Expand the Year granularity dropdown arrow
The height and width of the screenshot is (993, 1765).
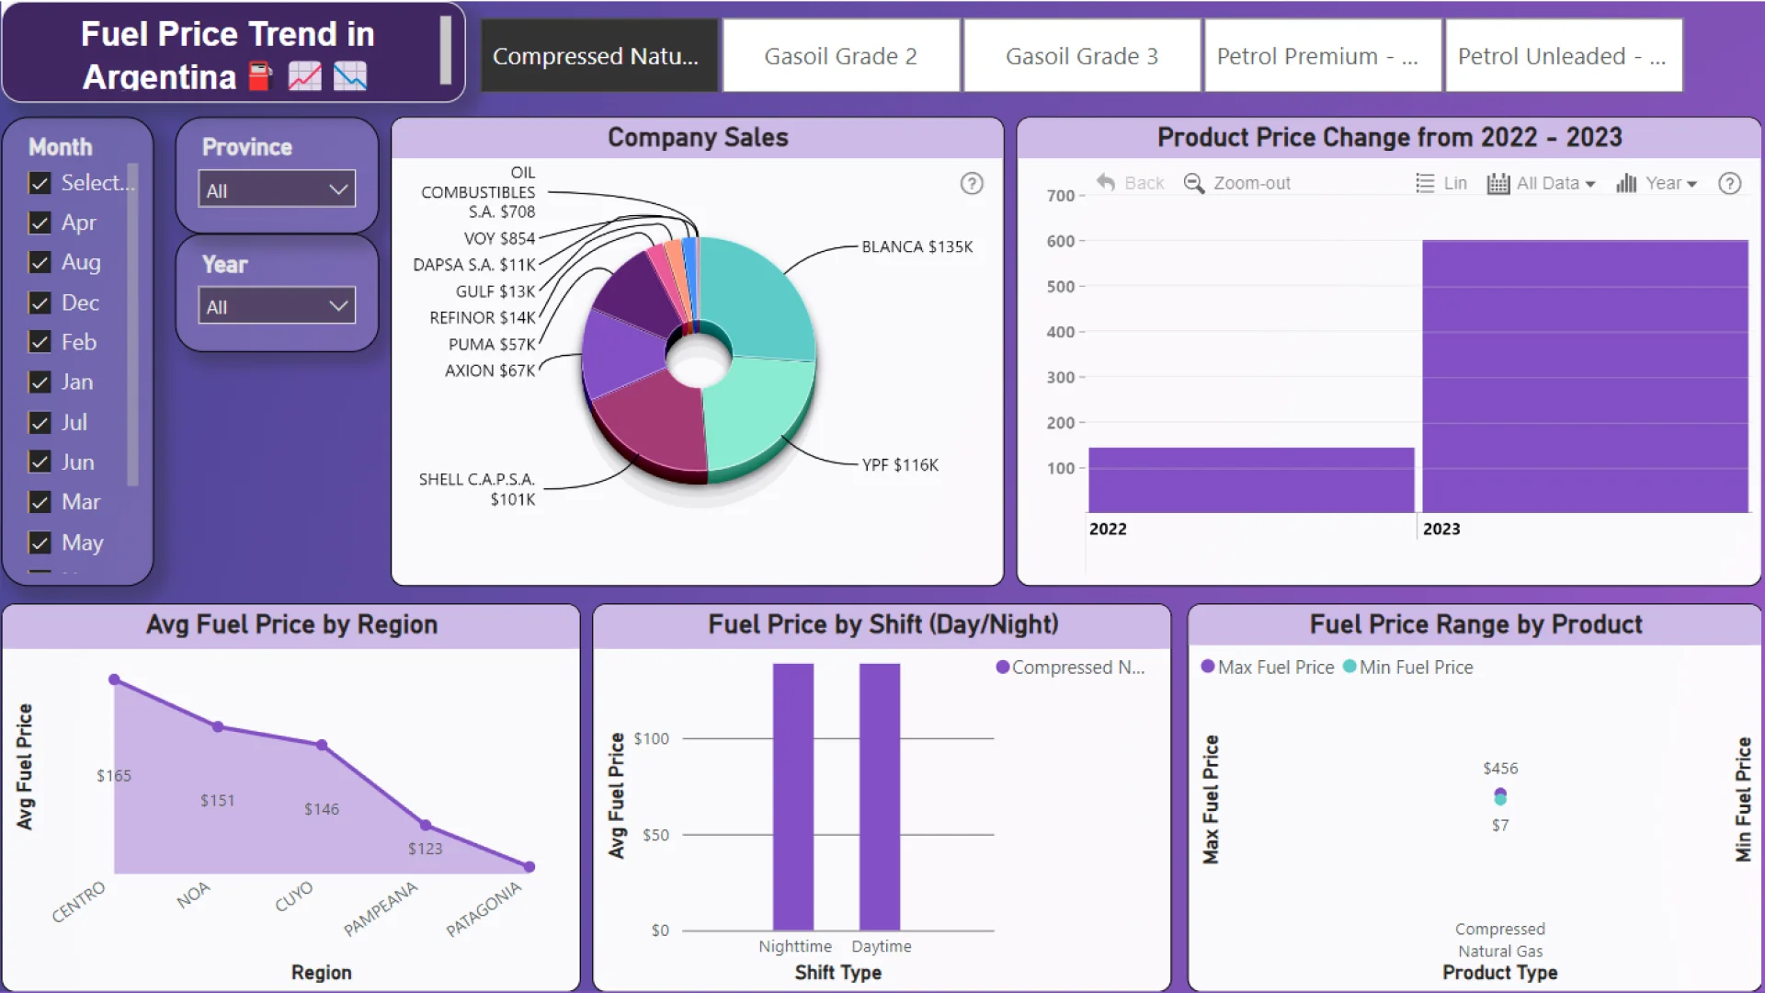pyautogui.click(x=1691, y=184)
